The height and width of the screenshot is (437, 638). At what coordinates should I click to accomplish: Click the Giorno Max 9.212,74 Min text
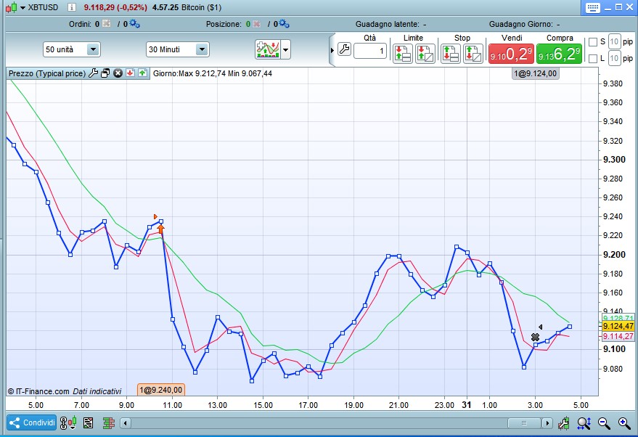(x=213, y=73)
